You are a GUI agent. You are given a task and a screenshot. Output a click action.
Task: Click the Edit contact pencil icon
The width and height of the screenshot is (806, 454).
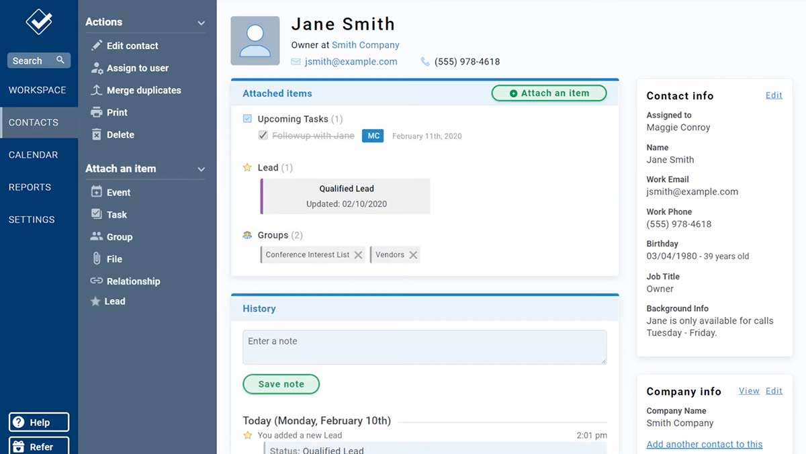pos(96,46)
